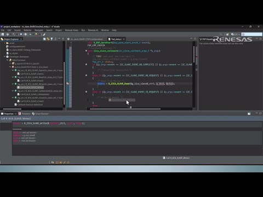
Task: Click the search magnifier icon in the top-right toolbar
Action: point(221,34)
